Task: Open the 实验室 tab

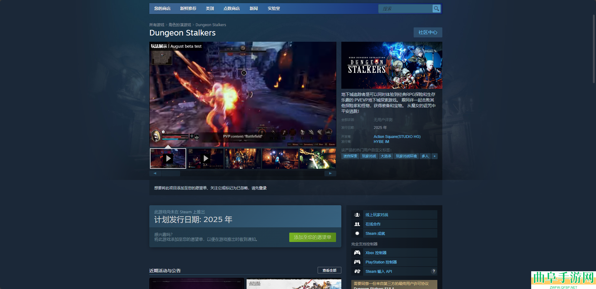Action: click(274, 9)
